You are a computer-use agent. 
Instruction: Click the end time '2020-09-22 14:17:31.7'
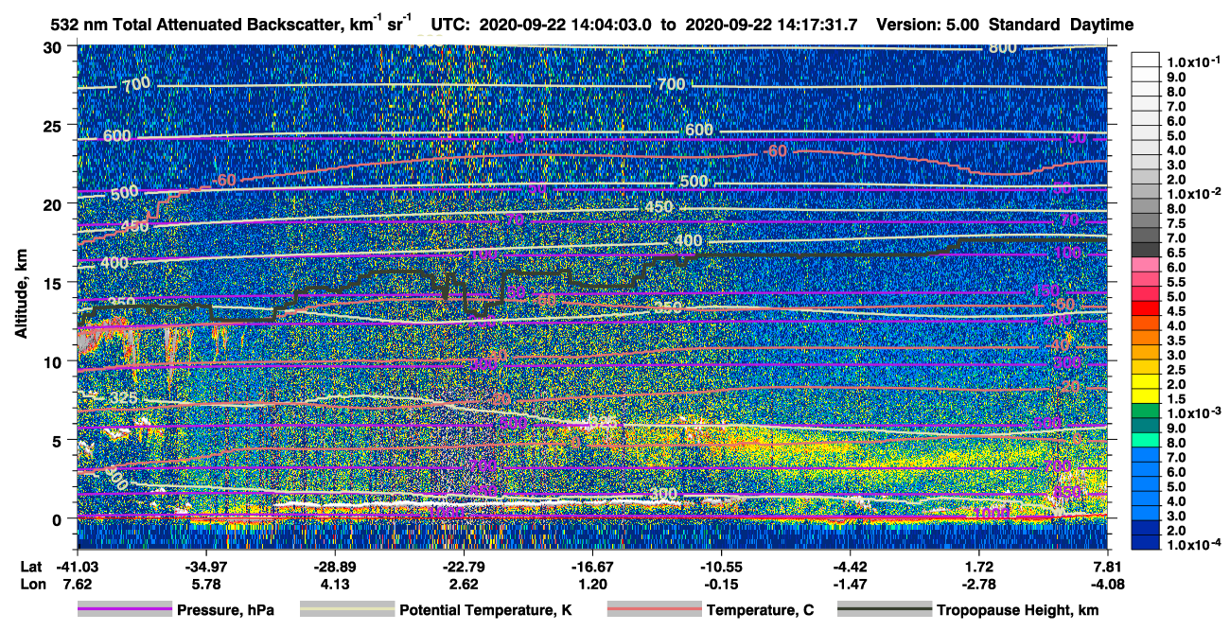pyautogui.click(x=771, y=25)
